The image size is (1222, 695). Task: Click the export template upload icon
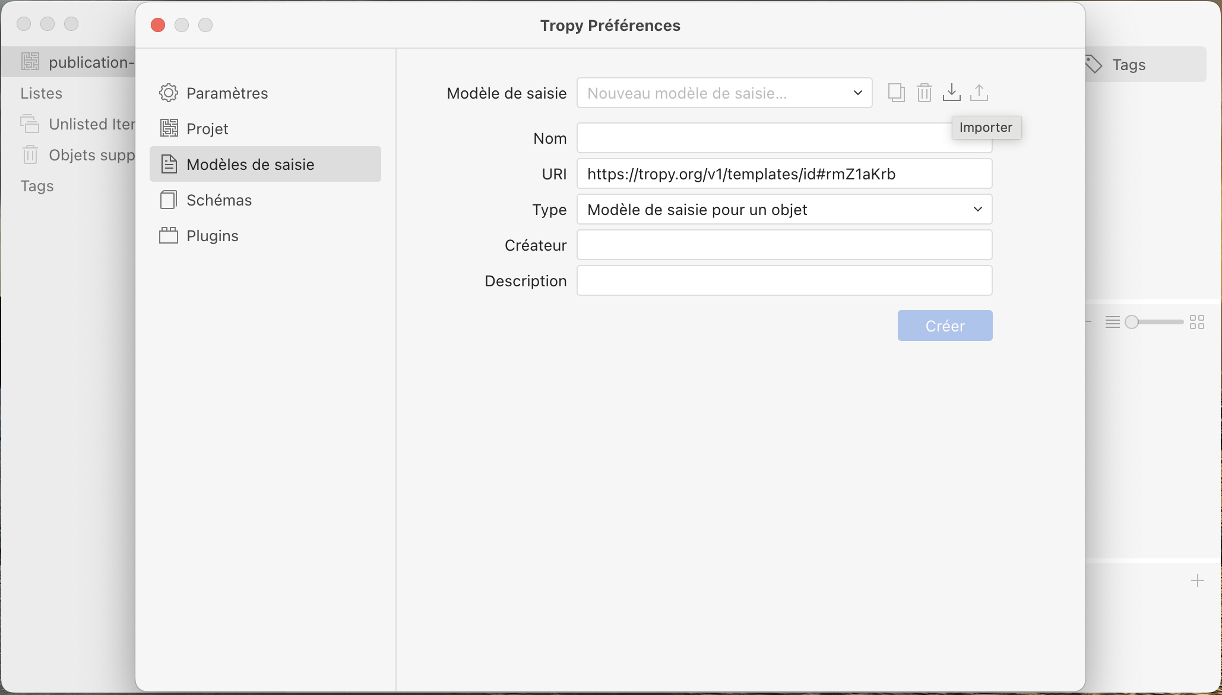(x=979, y=93)
